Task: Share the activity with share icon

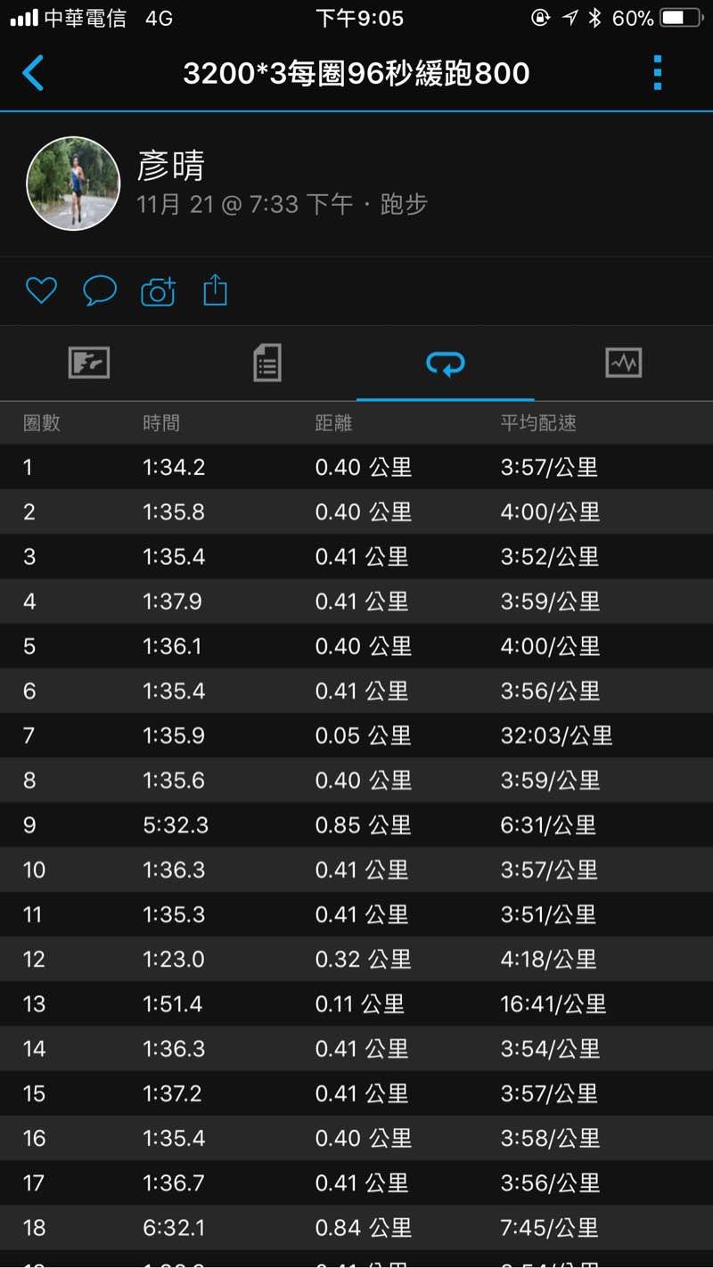Action: (216, 290)
